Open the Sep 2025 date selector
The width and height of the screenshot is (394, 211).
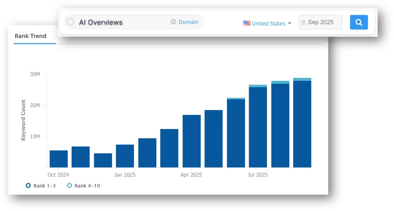pyautogui.click(x=320, y=22)
